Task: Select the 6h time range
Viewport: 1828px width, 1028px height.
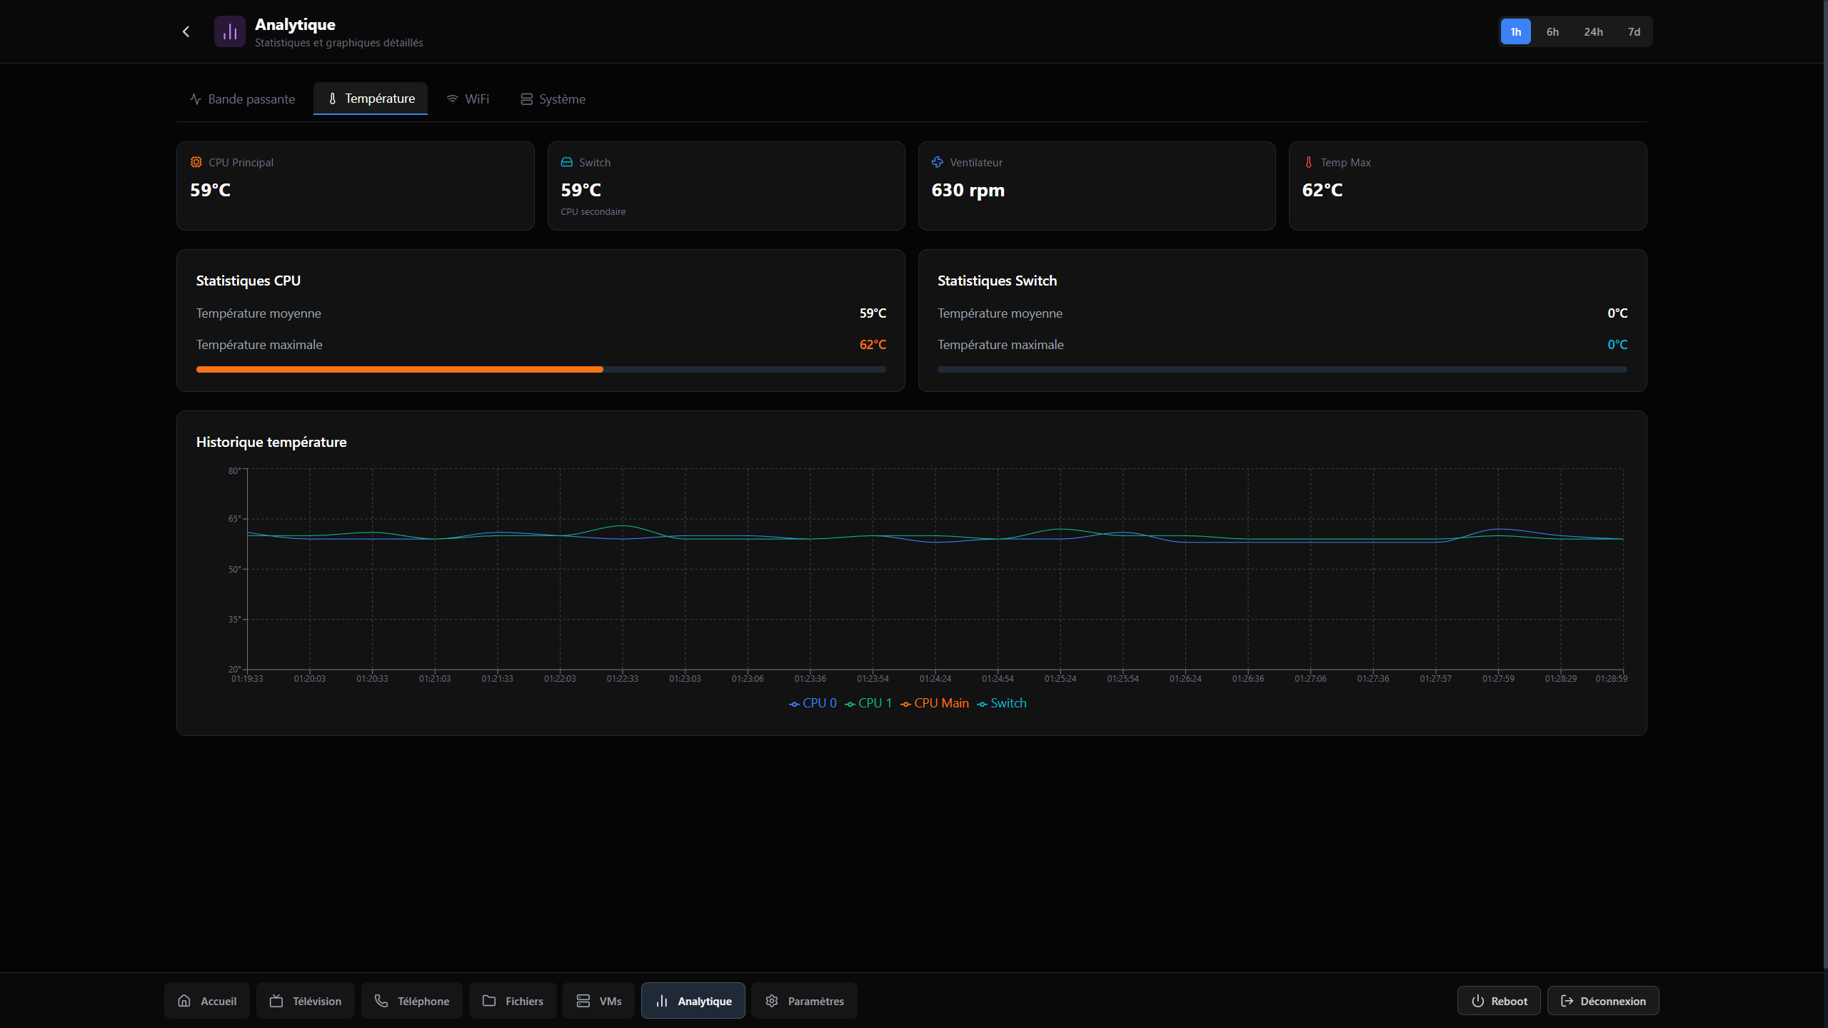Action: [x=1552, y=31]
